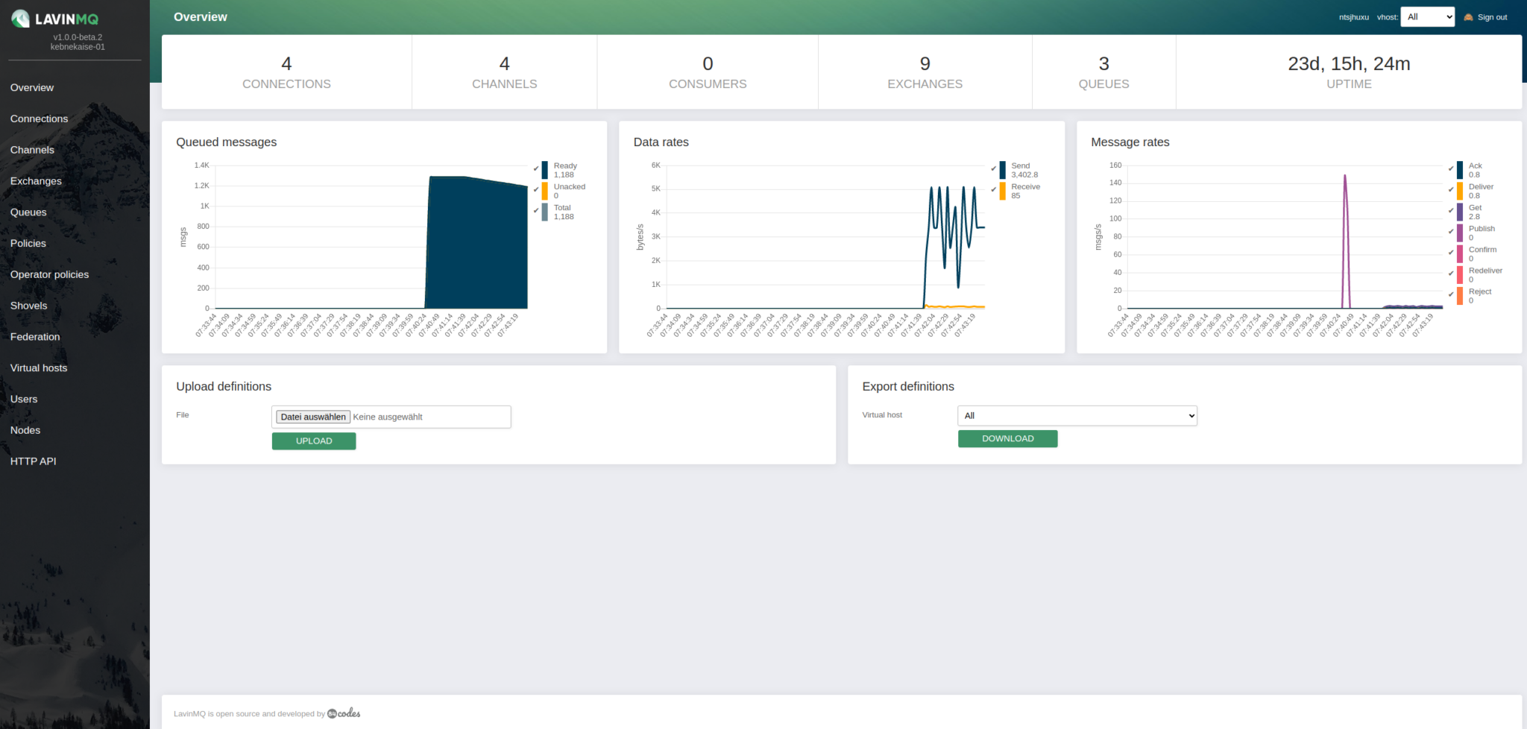Click the orange Receive color swatch

1003,191
